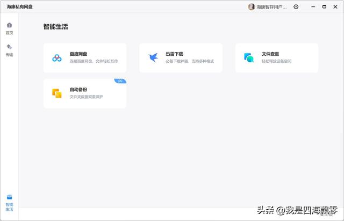This screenshot has height=221, width=344.
Task: Open the 文件查重 card title
Action: click(x=270, y=54)
